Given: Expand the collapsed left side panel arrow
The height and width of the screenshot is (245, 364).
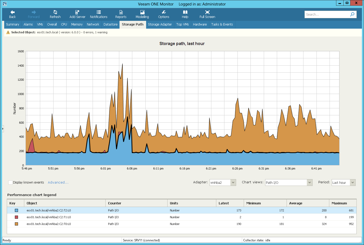Looking at the screenshot, I should point(3,129).
